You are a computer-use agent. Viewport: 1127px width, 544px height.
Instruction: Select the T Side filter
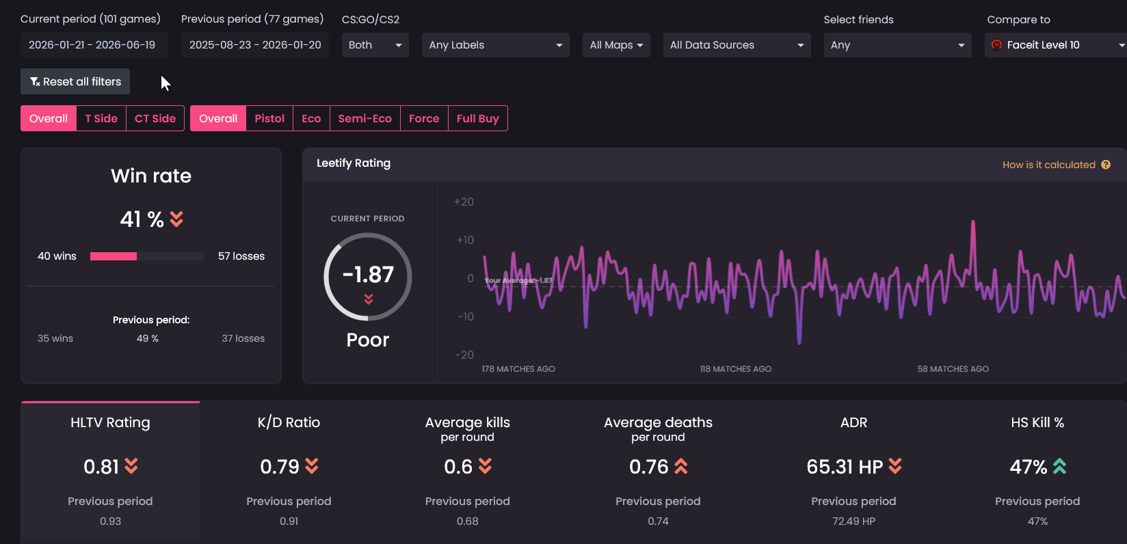(x=101, y=118)
